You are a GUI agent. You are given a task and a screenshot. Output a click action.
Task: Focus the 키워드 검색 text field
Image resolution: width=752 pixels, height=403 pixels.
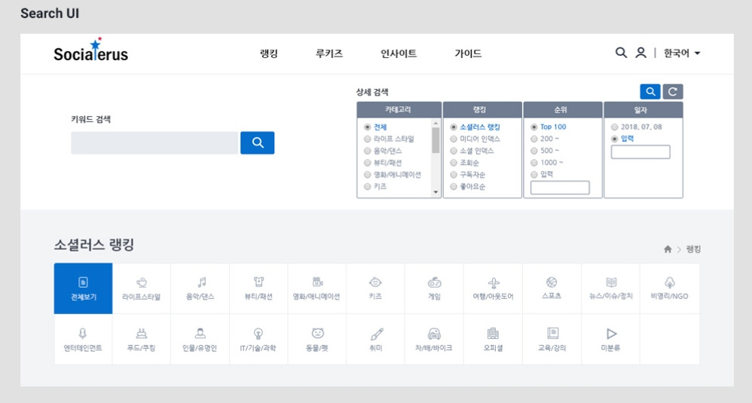pyautogui.click(x=154, y=143)
